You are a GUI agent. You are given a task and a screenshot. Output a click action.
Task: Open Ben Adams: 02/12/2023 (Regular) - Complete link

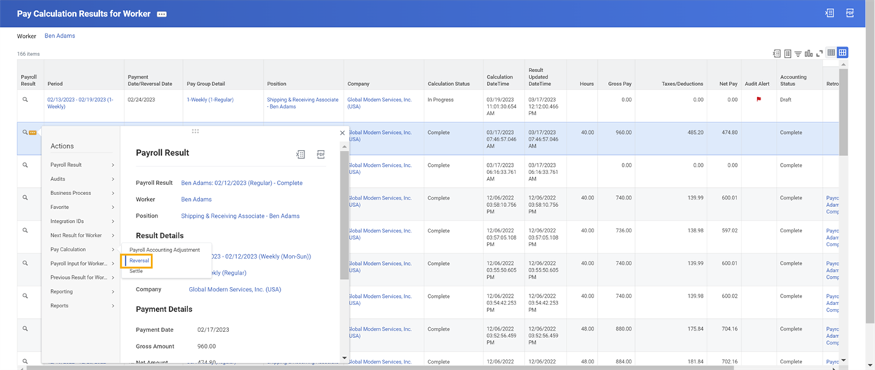point(241,183)
